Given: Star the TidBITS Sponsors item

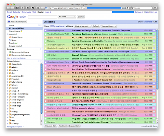Looking at the screenshot, I should 45,52.
